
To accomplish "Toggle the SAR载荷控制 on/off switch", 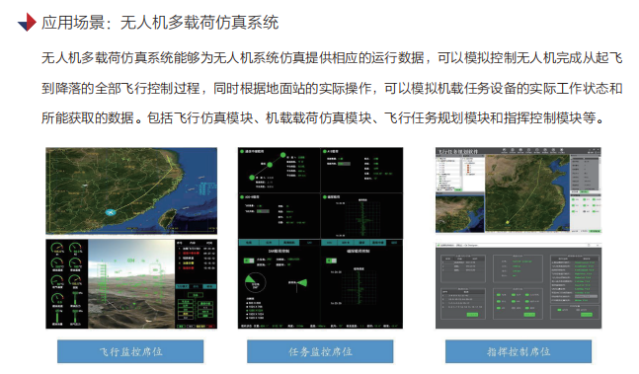I will coord(249,261).
